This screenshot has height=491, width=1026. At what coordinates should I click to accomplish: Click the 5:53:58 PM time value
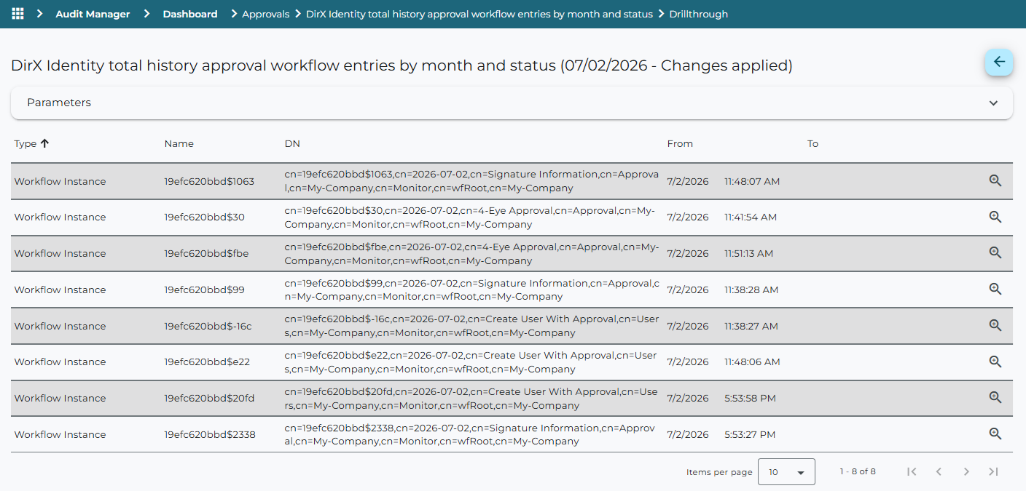(750, 398)
